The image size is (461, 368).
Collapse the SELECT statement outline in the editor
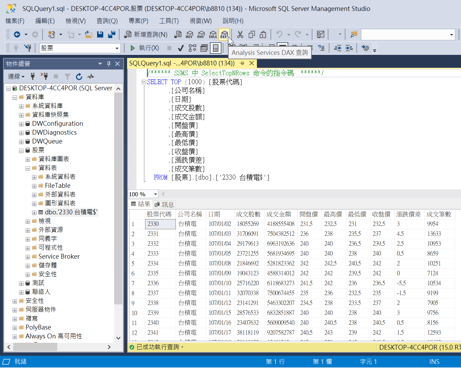[144, 82]
